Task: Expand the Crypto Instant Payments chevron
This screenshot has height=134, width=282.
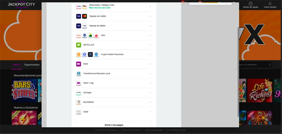Action: coord(150,54)
